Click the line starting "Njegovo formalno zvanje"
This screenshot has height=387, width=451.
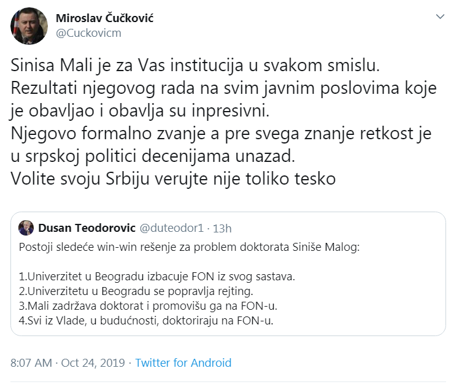point(221,134)
